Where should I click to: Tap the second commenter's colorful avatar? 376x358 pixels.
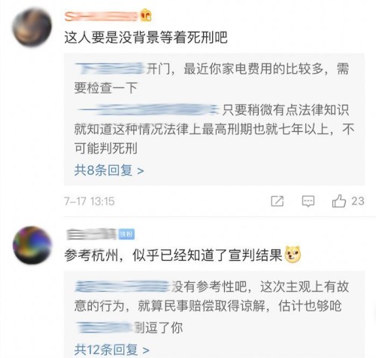tap(32, 245)
